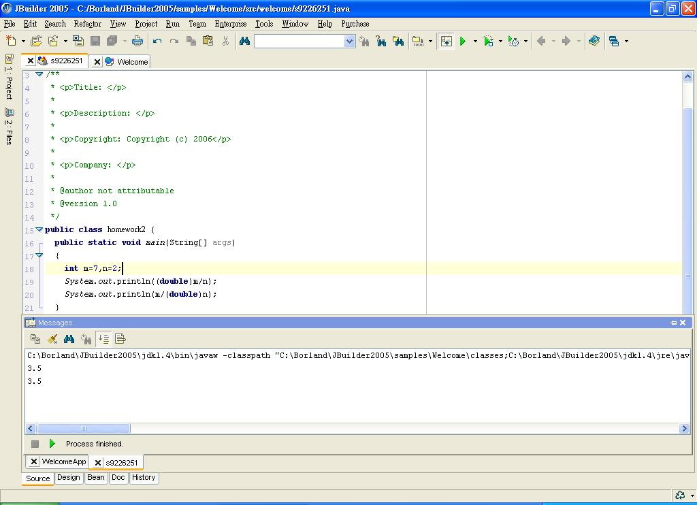Close the s9226251 editor tab
The height and width of the screenshot is (505, 697).
30,61
